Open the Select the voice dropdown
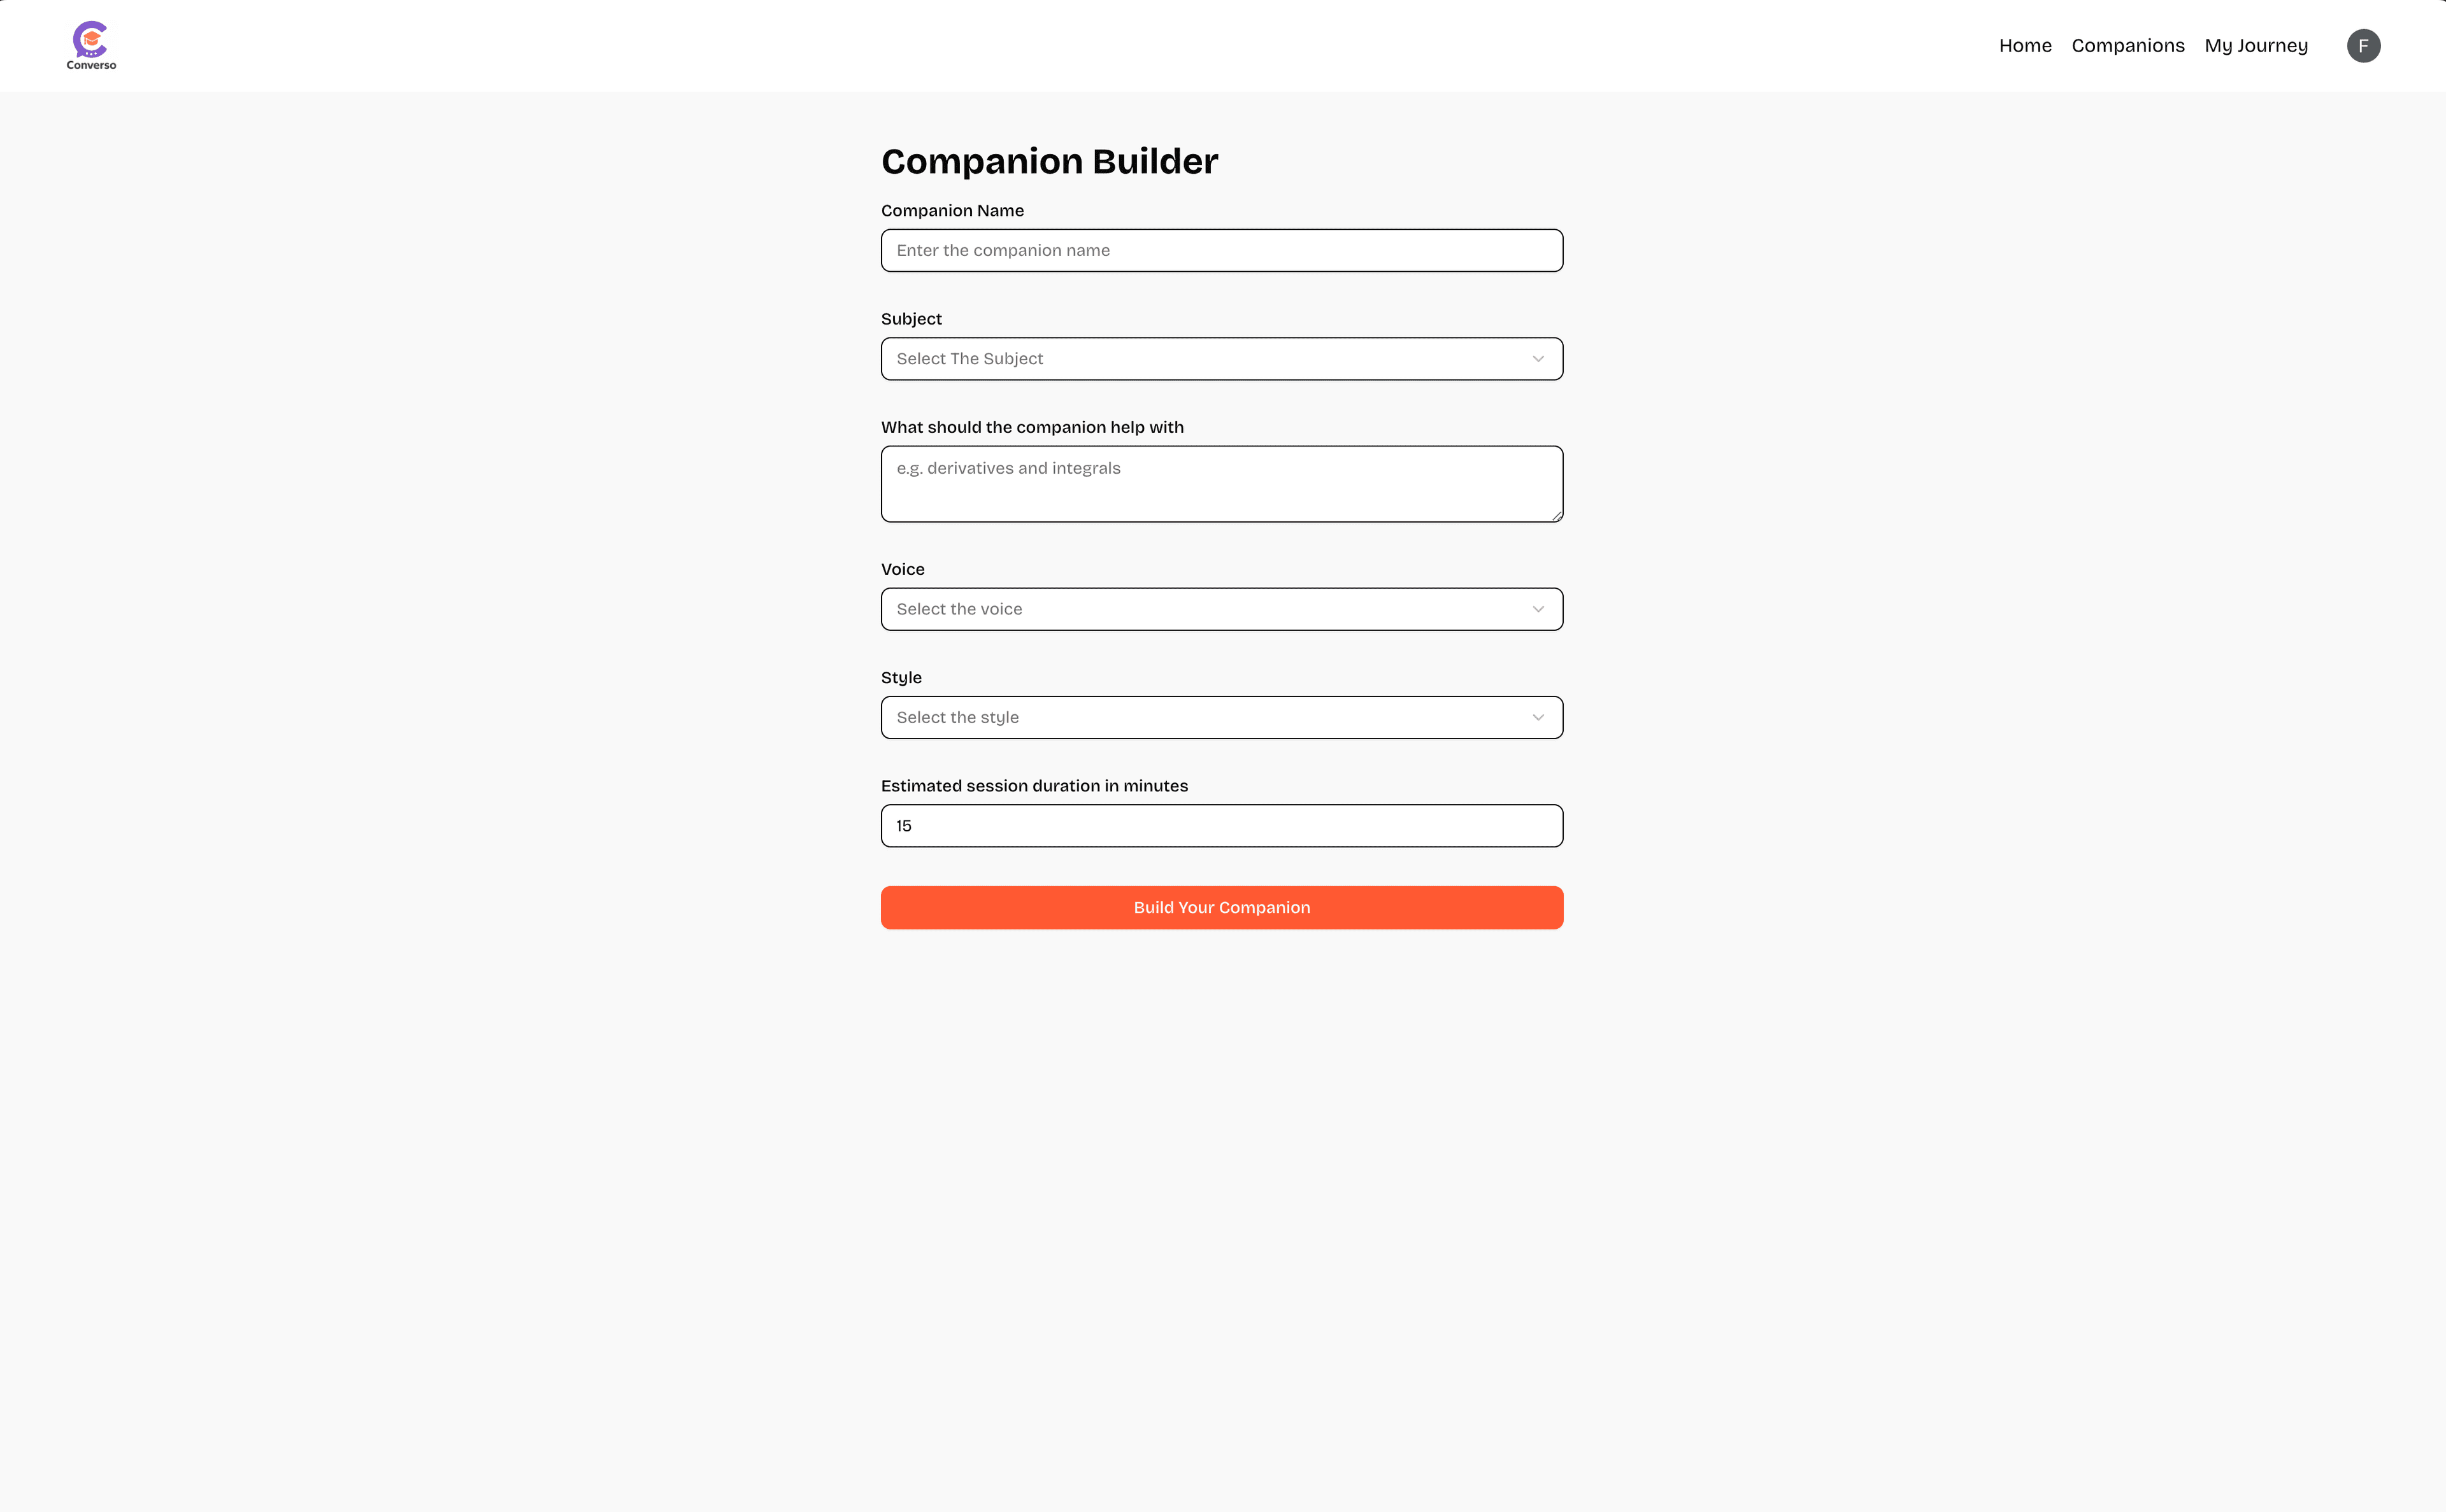Viewport: 2446px width, 1512px height. [x=1201, y=609]
